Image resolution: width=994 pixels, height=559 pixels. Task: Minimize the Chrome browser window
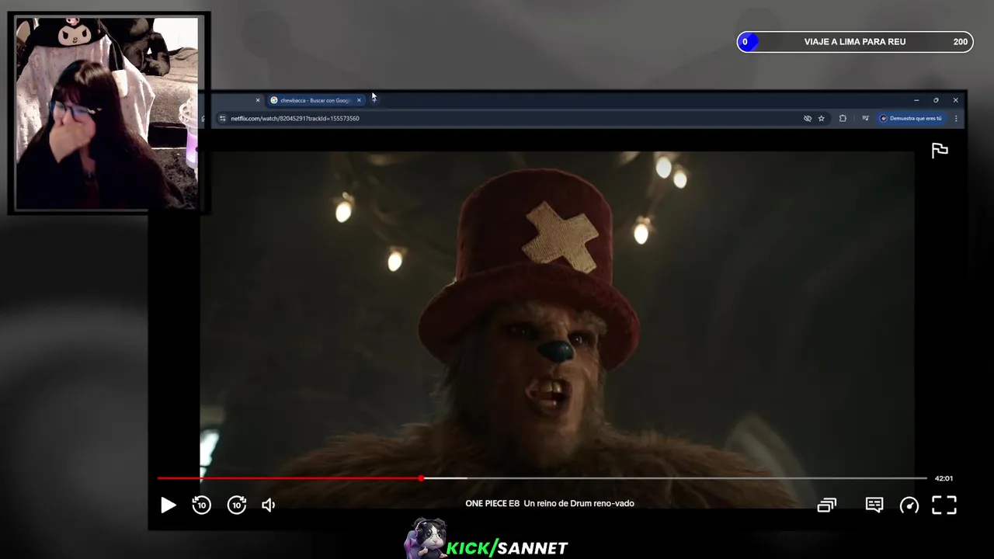pyautogui.click(x=916, y=100)
